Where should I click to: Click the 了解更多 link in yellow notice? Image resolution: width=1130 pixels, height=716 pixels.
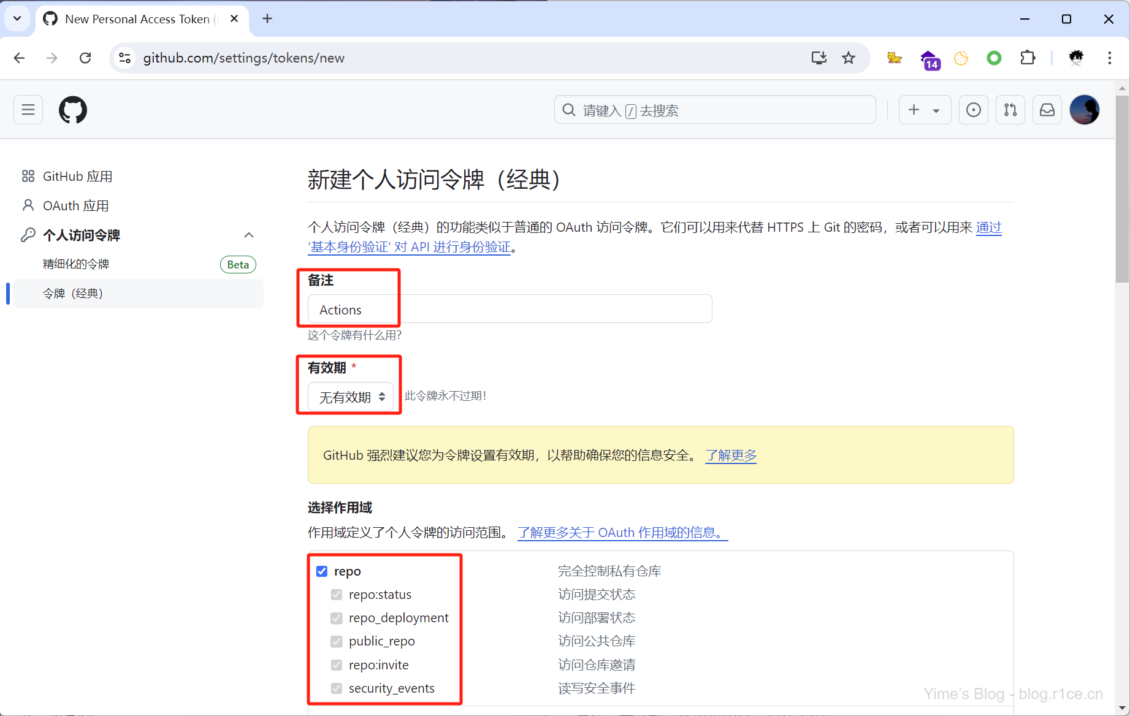point(731,455)
